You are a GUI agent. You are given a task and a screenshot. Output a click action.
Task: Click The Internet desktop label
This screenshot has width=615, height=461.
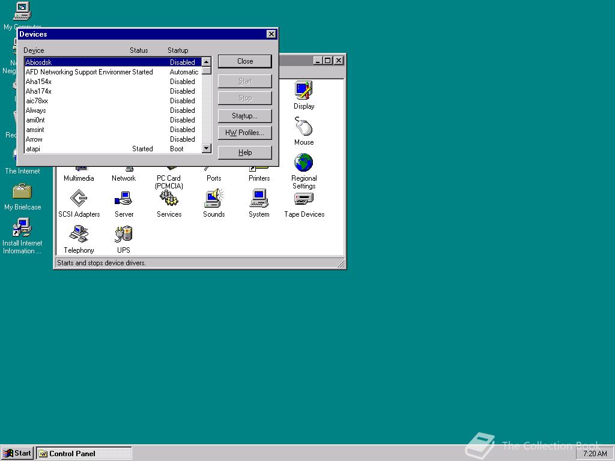pyautogui.click(x=22, y=171)
